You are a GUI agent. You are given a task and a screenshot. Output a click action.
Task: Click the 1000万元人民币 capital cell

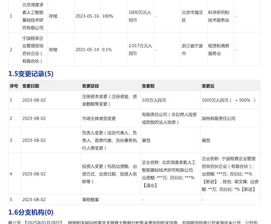click(x=140, y=16)
